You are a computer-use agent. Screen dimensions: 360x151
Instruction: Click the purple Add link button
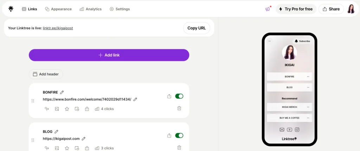pos(109,55)
